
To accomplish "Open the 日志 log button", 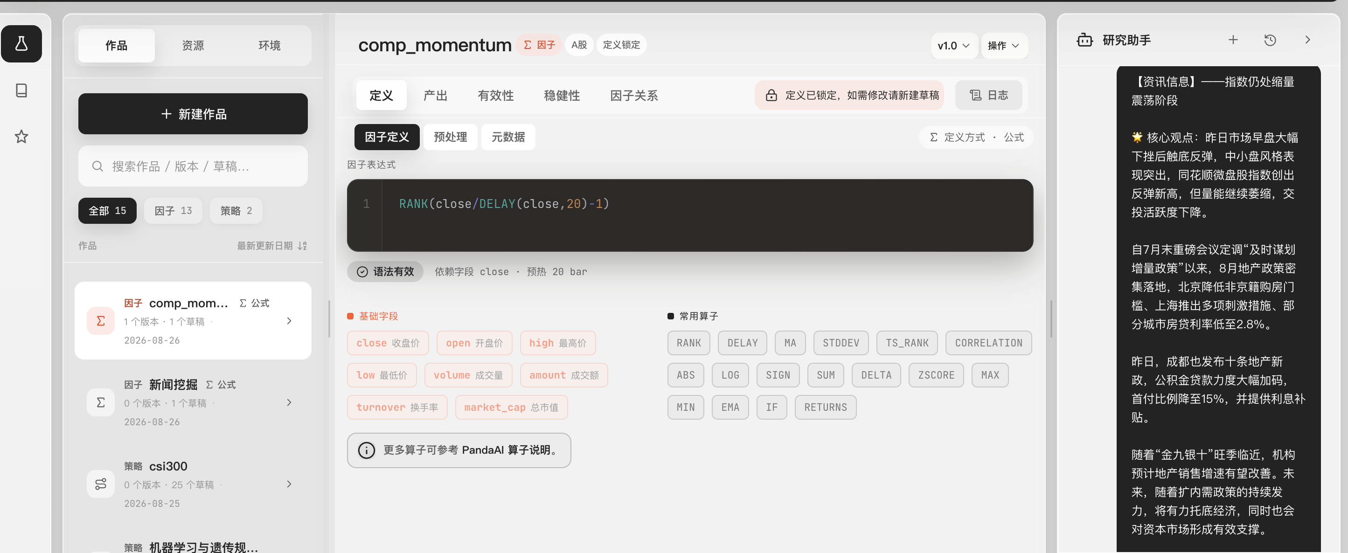I will click(988, 95).
